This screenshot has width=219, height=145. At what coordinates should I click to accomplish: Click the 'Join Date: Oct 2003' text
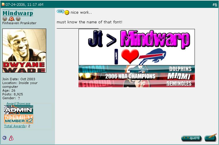[x=19, y=79]
